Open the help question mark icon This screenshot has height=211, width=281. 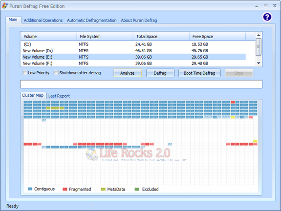pos(267,17)
